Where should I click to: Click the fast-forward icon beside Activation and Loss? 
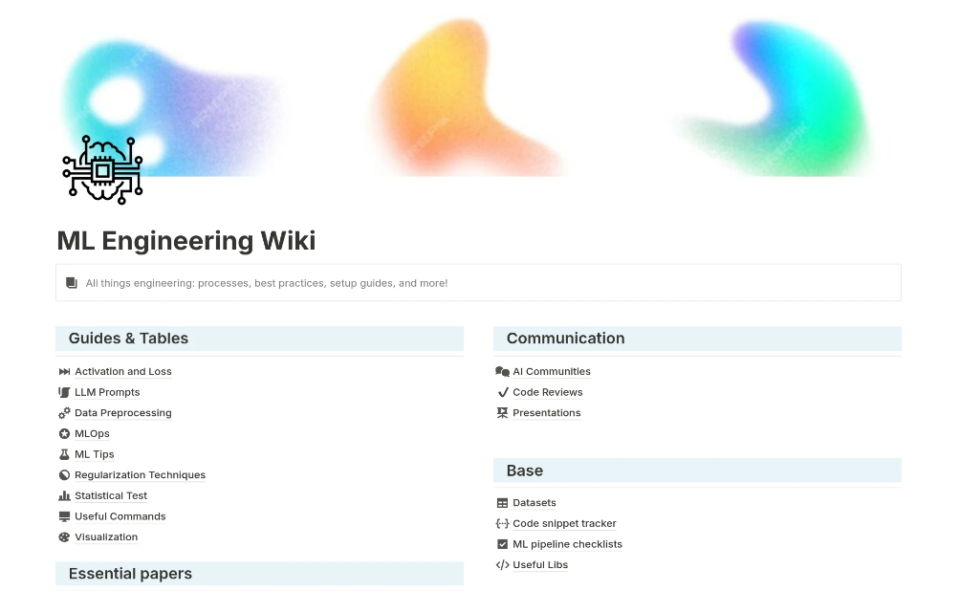tap(64, 372)
